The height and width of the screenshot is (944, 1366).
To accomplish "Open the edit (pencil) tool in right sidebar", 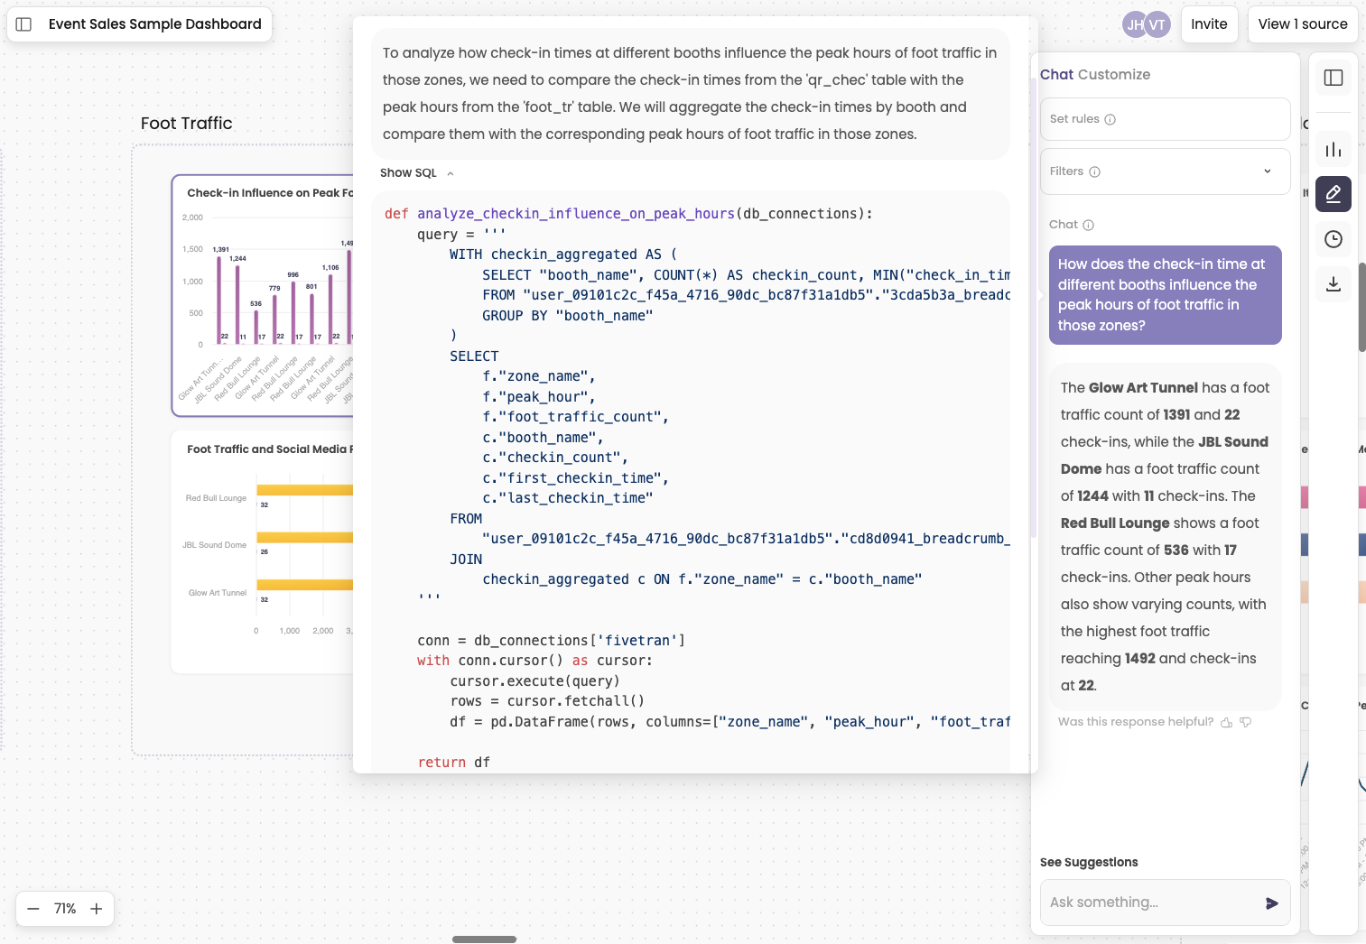I will (x=1333, y=194).
